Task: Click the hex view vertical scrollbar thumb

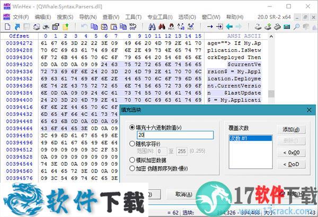Action: click(271, 94)
